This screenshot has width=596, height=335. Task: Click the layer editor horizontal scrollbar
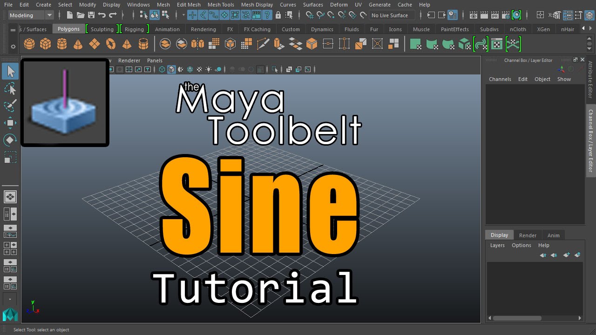pos(517,318)
